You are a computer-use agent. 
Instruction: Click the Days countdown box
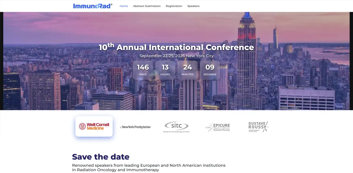click(x=143, y=70)
